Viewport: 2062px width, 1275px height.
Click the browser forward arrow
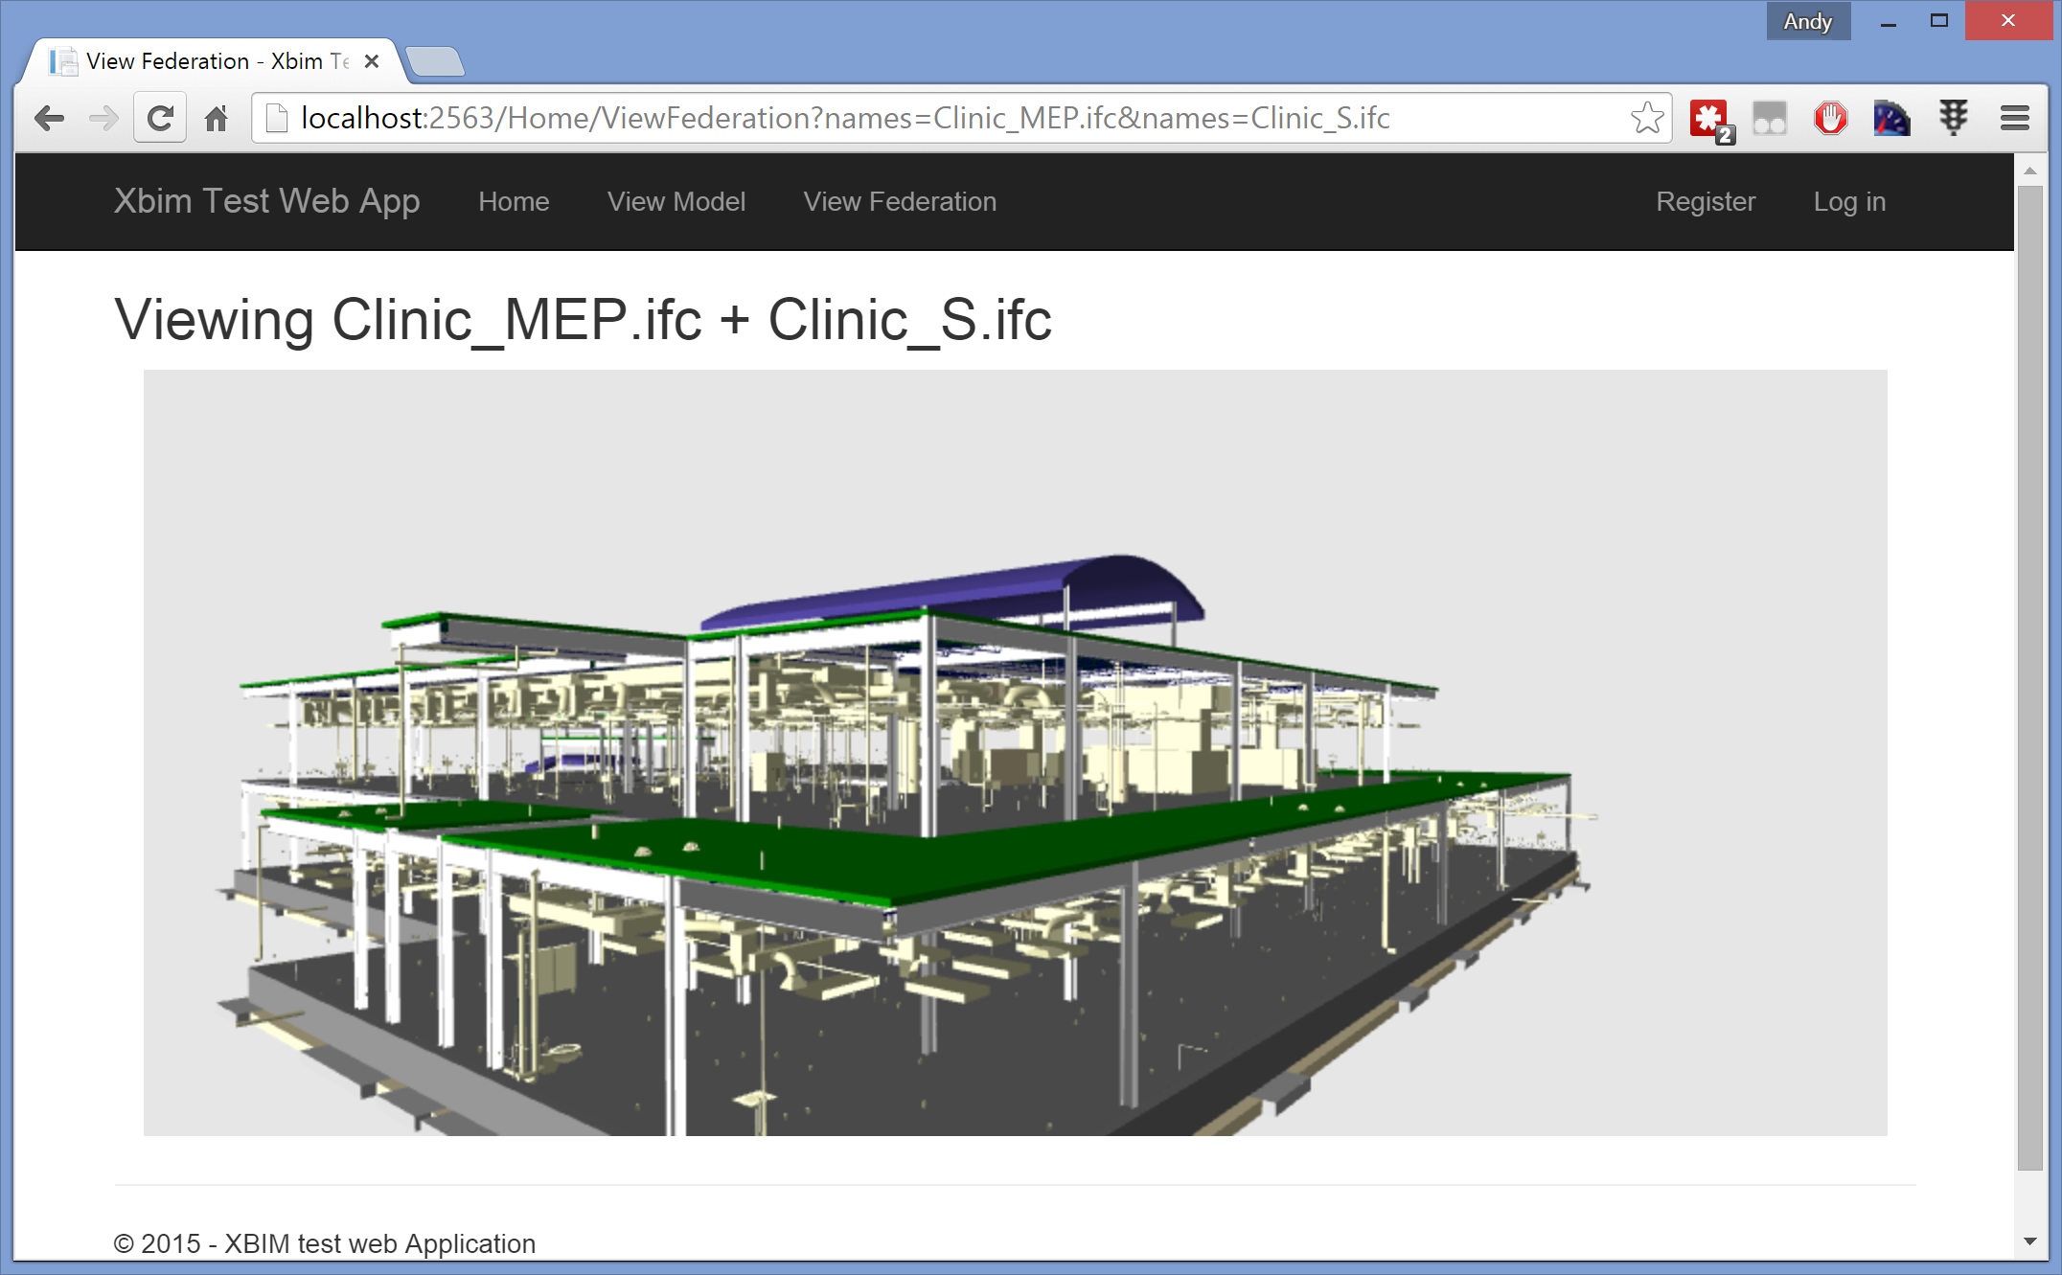pos(103,119)
